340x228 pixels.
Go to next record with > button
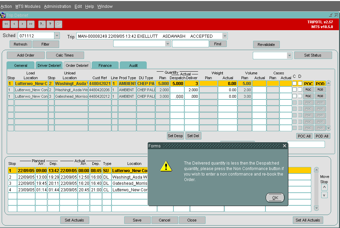(x=22, y=24)
